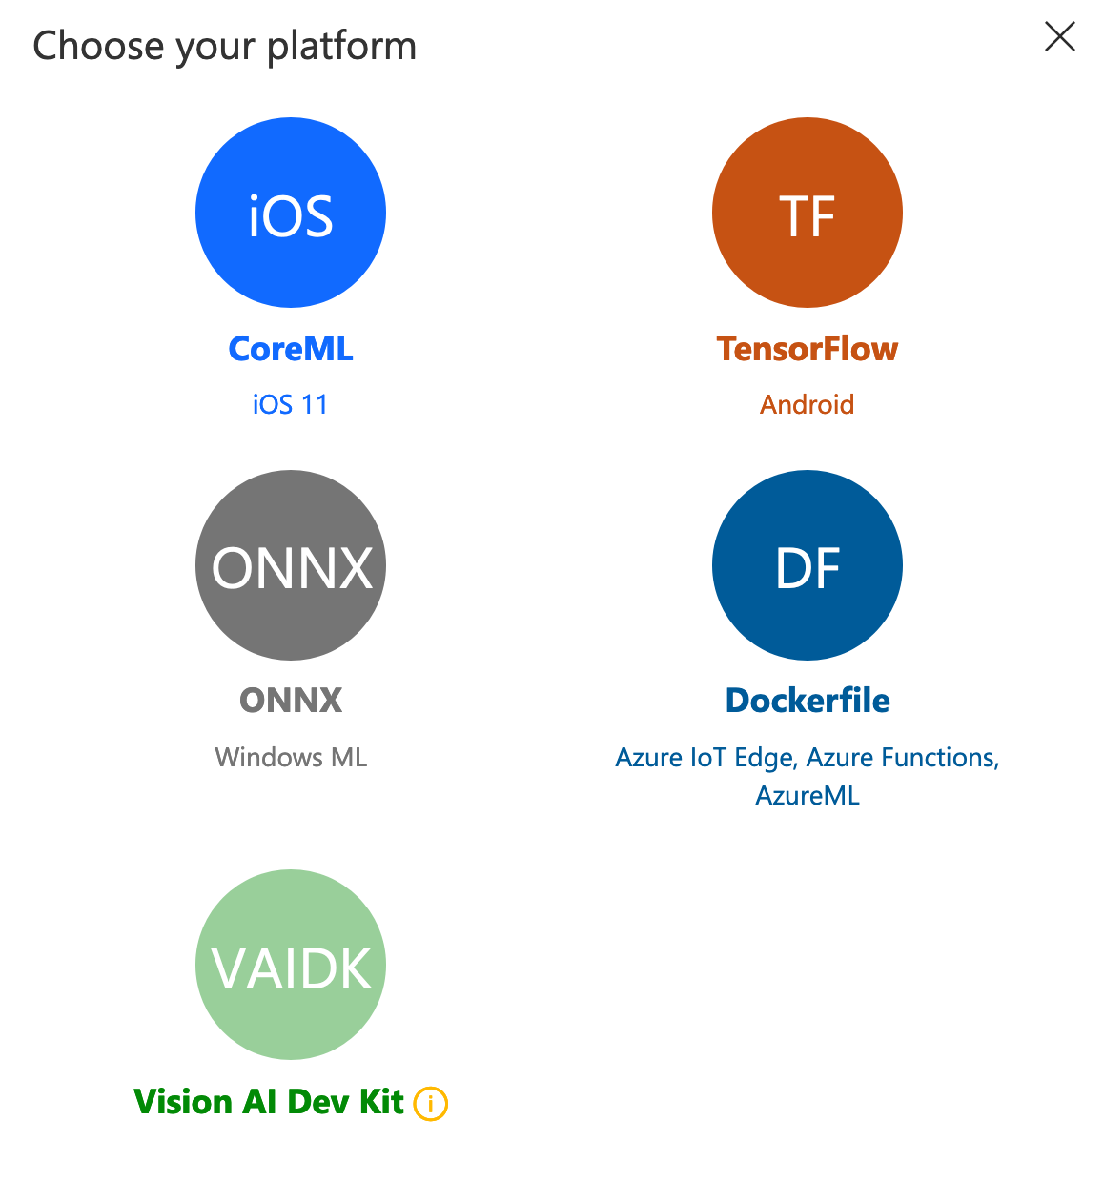
Task: Click the Azure IoT Edge, Azure Functions text
Action: (808, 758)
